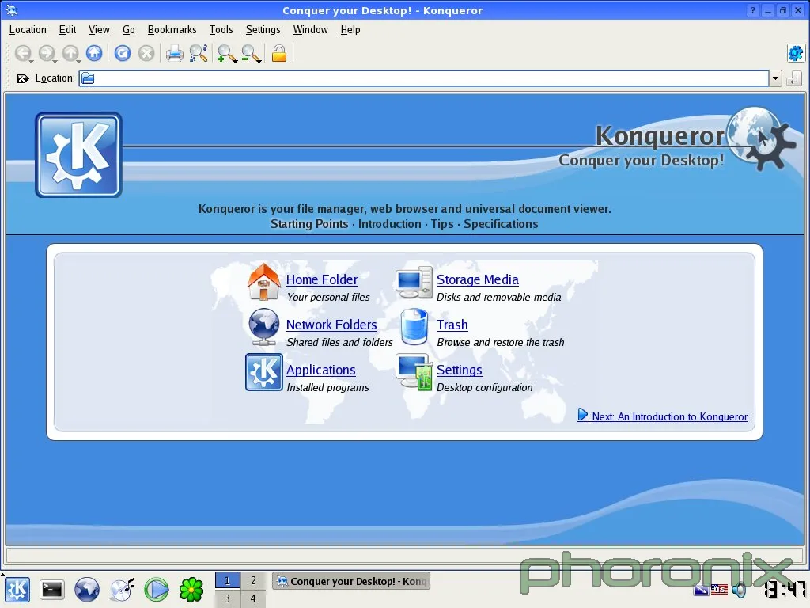
Task: Clear the location bar with the black X icon
Action: pyautogui.click(x=22, y=78)
